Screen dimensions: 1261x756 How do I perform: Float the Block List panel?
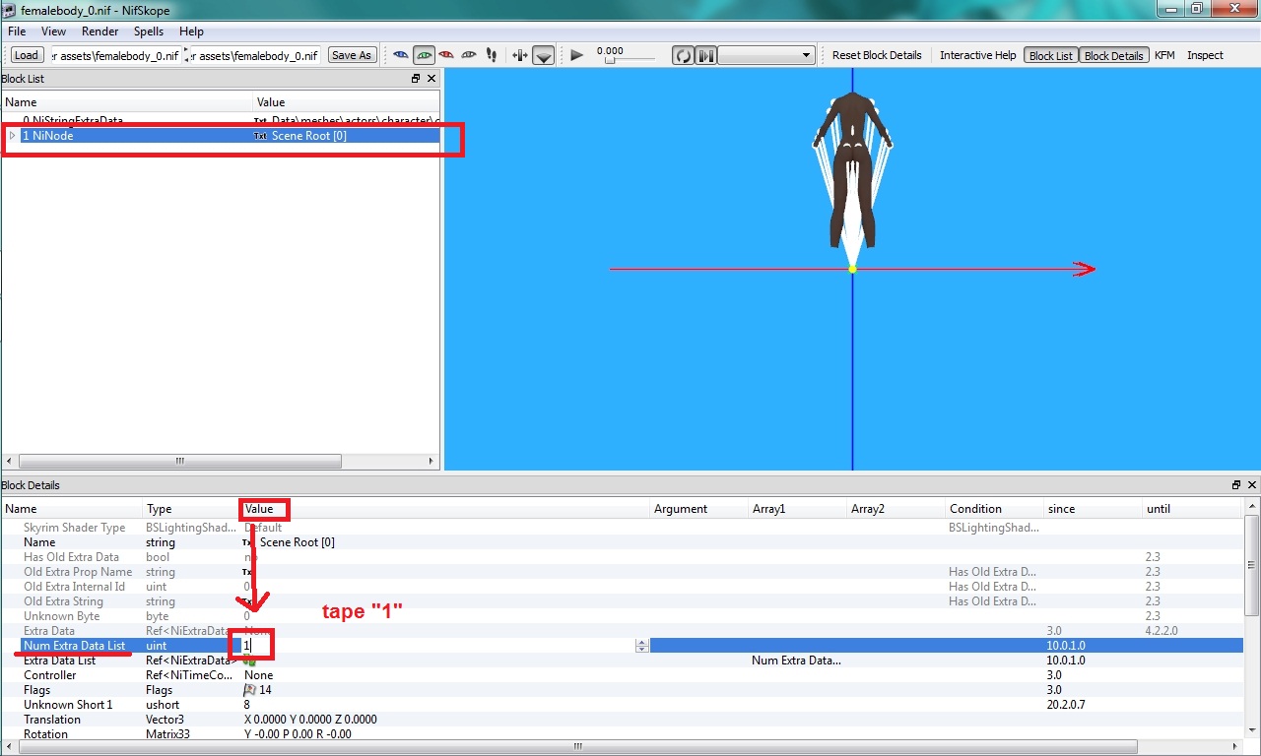point(416,79)
